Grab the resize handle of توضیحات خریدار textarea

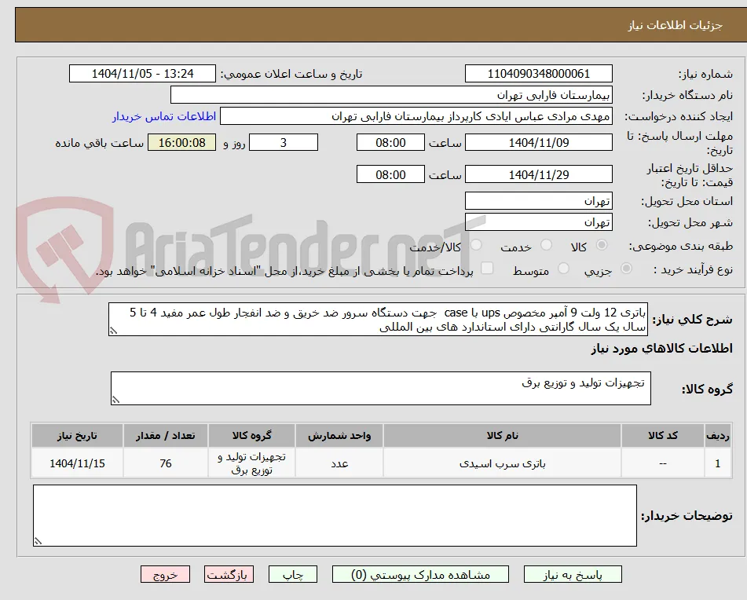pos(38,541)
